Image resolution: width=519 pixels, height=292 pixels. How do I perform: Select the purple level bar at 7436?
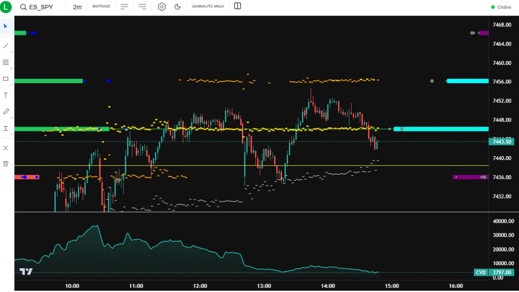click(471, 177)
